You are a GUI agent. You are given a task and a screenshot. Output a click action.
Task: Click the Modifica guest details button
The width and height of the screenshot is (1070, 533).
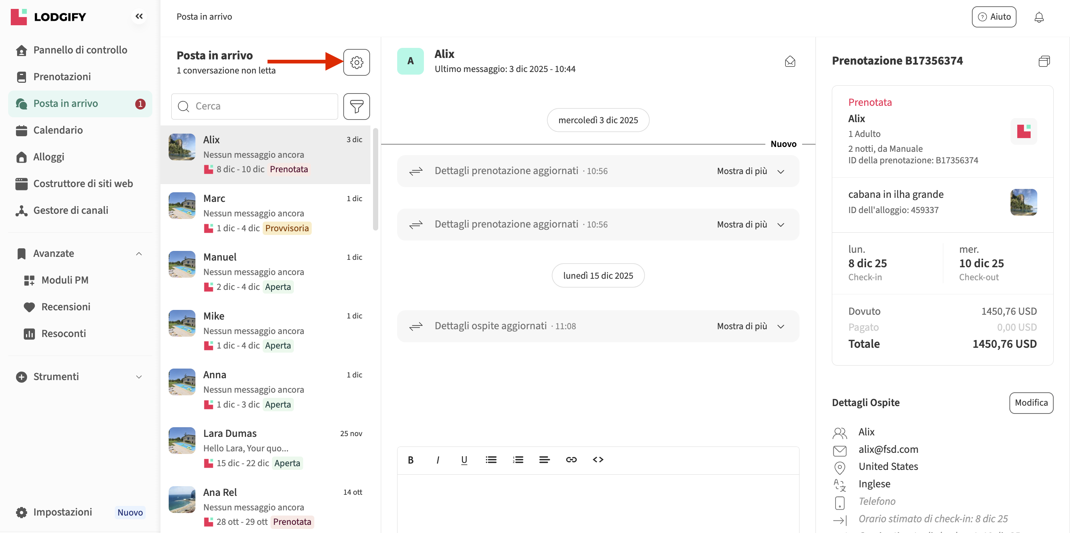pos(1031,403)
